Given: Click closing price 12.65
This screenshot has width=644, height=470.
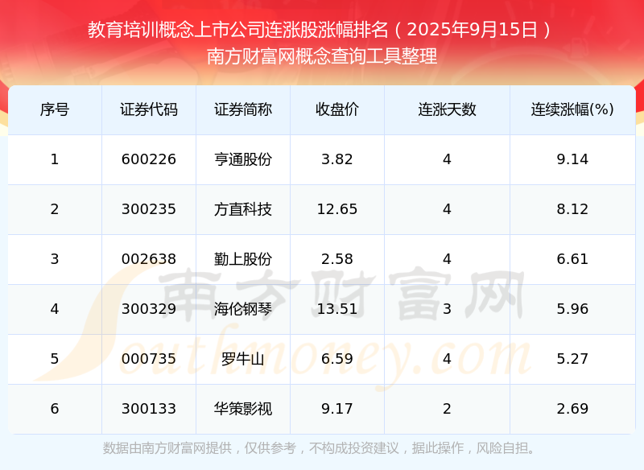Looking at the screenshot, I should [337, 209].
